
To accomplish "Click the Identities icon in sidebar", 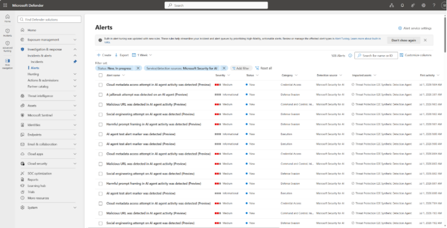I will tap(23, 125).
